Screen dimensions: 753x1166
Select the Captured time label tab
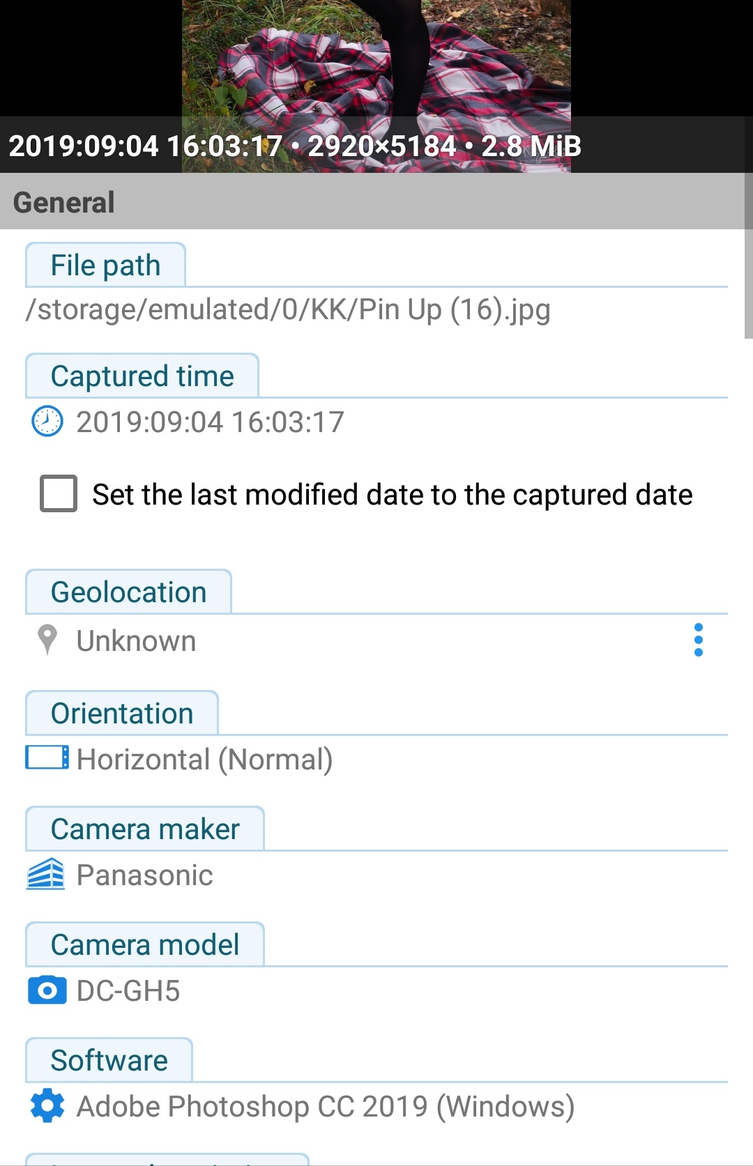pos(142,376)
